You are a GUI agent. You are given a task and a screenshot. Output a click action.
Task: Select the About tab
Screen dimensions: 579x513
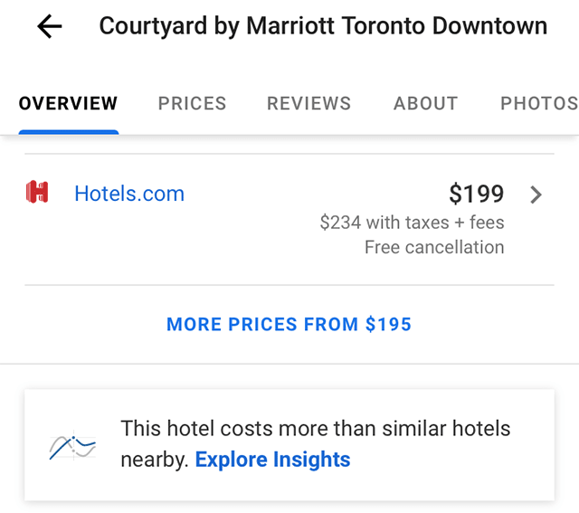click(x=425, y=103)
